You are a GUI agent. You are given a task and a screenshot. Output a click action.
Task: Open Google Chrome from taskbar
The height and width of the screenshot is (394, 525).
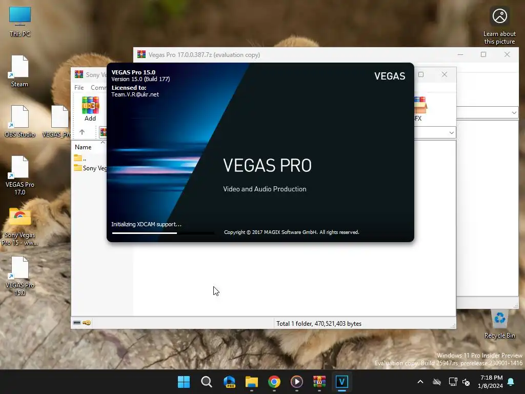coord(274,382)
